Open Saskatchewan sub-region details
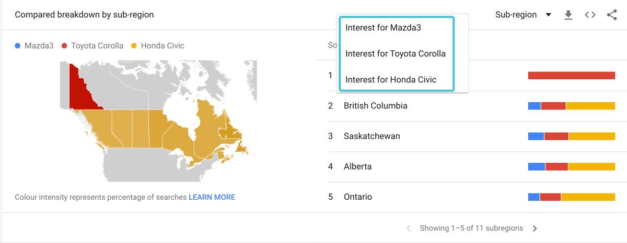 pos(371,136)
